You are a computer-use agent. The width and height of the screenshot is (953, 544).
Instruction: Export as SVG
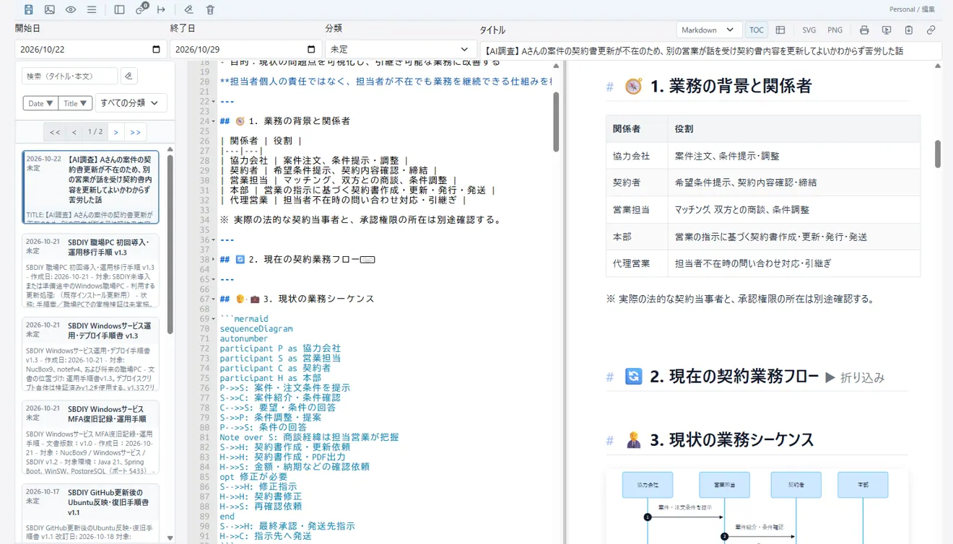(x=809, y=30)
